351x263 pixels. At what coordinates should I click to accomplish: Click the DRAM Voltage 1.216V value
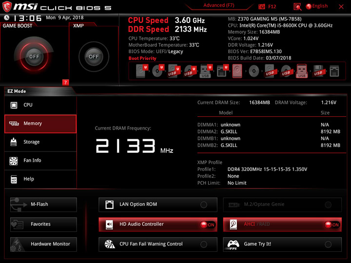click(x=329, y=103)
